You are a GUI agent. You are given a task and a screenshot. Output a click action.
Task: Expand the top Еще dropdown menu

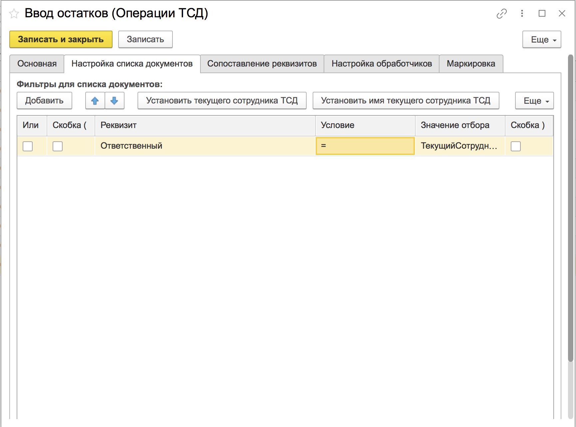tap(542, 40)
